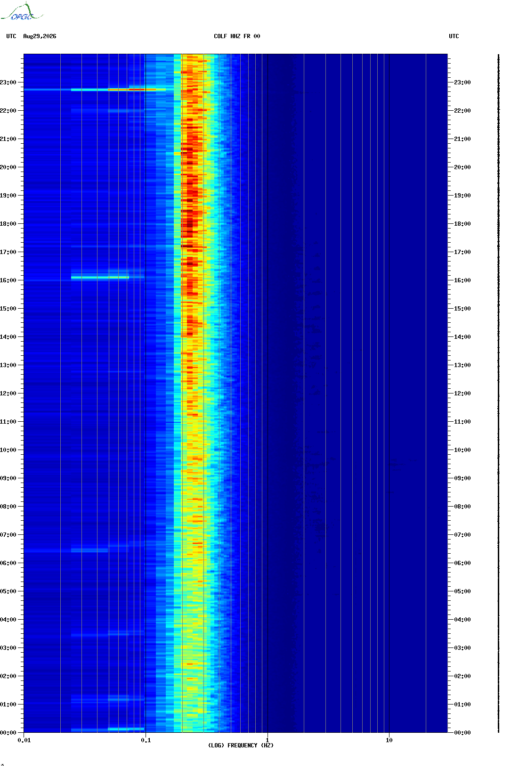519x770 pixels.
Task: Click the dark red energy peak at 18:00
Action: pyautogui.click(x=190, y=224)
